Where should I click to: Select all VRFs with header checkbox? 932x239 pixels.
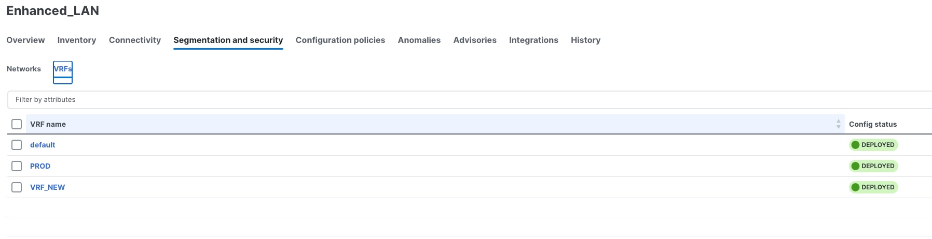pyautogui.click(x=17, y=124)
